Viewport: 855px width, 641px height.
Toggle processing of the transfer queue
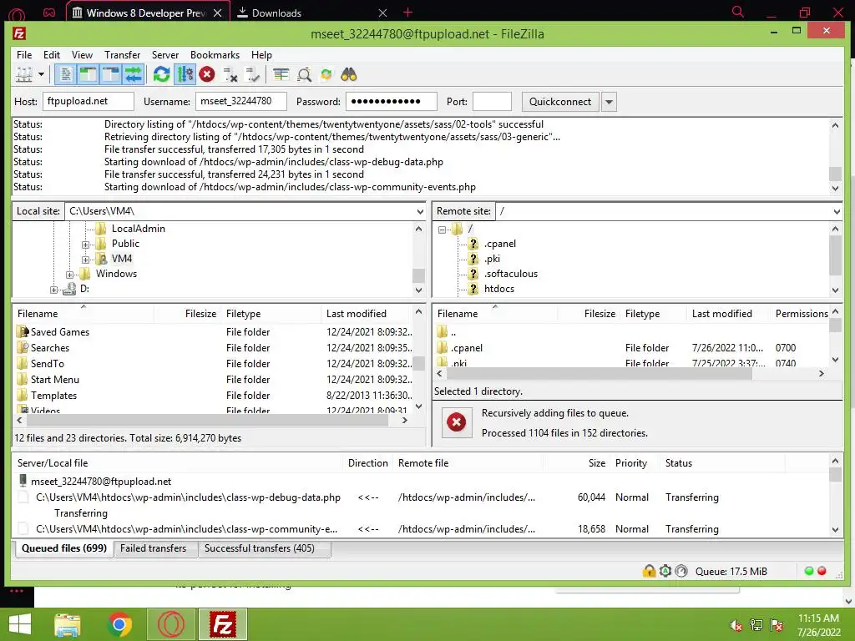point(185,74)
